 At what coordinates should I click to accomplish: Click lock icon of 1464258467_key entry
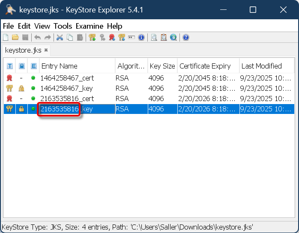(21, 88)
